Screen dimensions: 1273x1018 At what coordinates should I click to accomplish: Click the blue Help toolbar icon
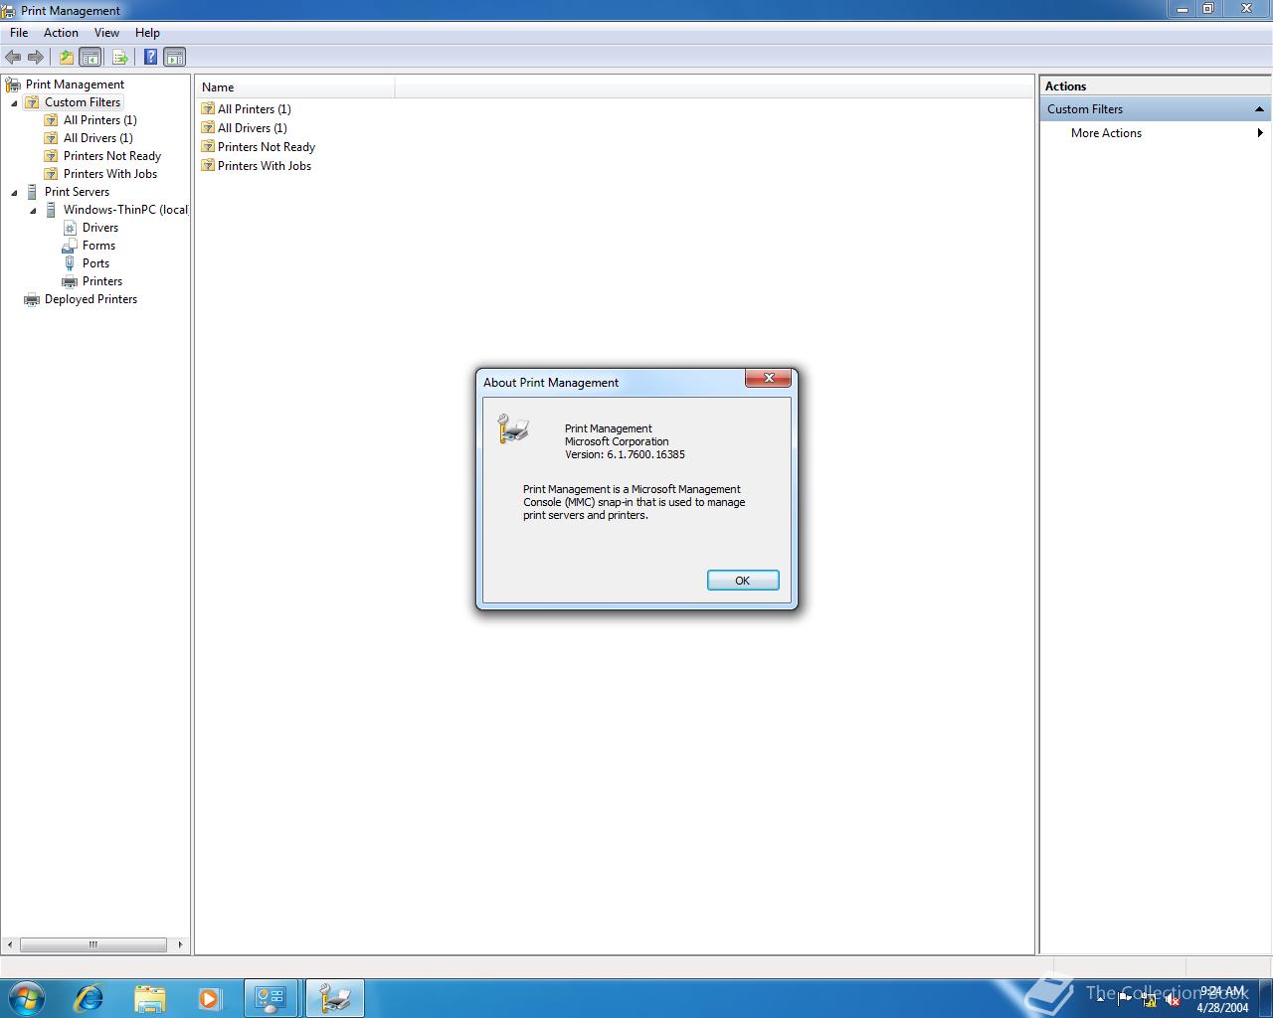(x=151, y=57)
